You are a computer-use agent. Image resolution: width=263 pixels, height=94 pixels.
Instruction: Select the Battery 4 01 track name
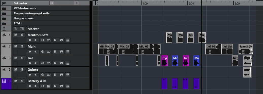coord(37,81)
